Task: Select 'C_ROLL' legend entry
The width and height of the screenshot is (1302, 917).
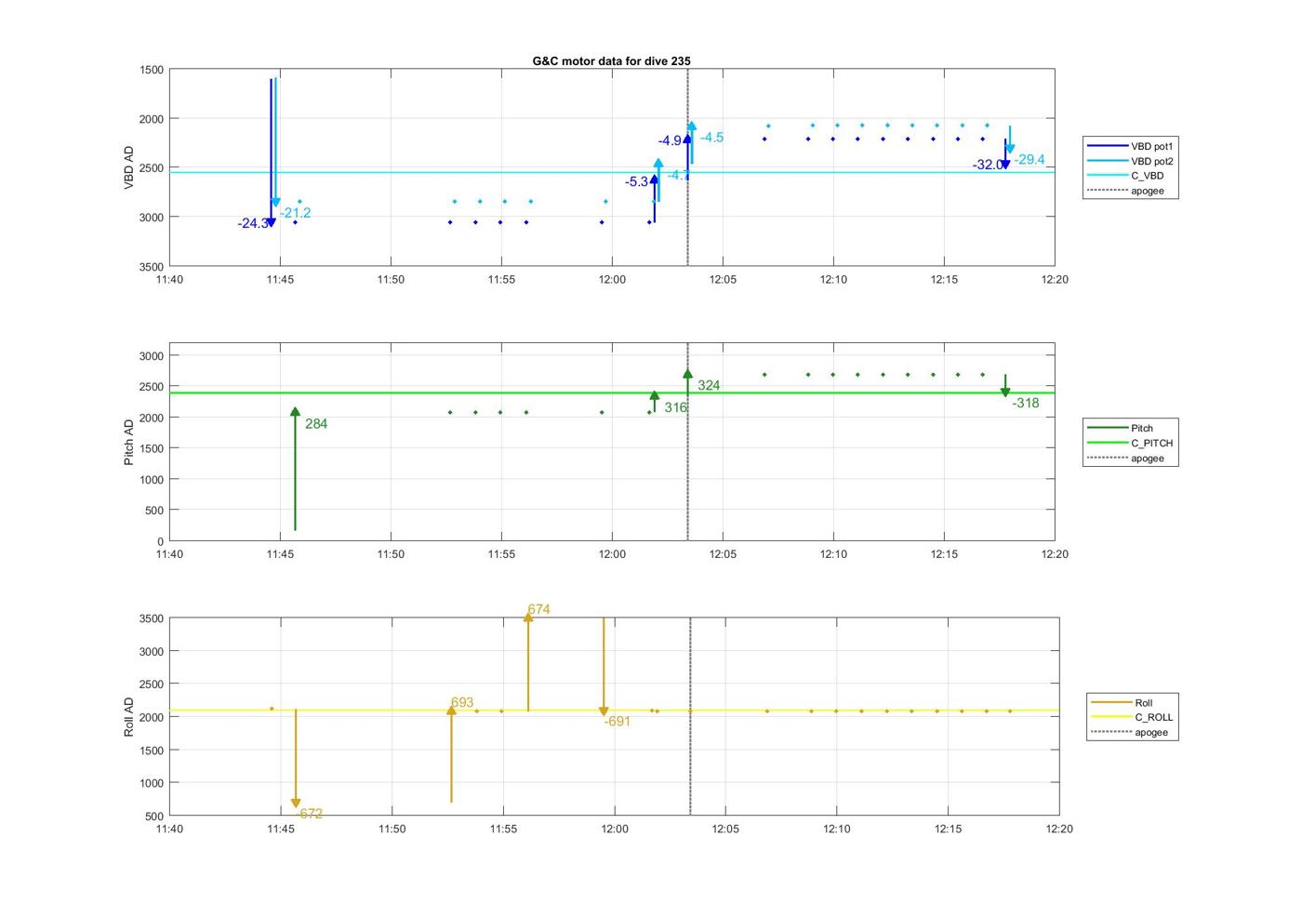Action: [x=1133, y=717]
